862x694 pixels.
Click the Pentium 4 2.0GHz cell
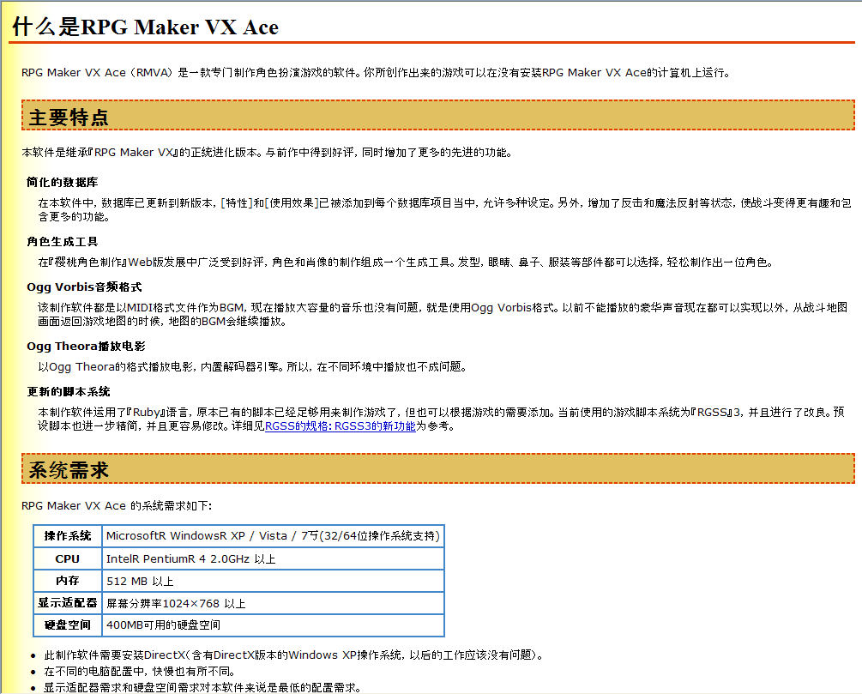click(x=273, y=558)
